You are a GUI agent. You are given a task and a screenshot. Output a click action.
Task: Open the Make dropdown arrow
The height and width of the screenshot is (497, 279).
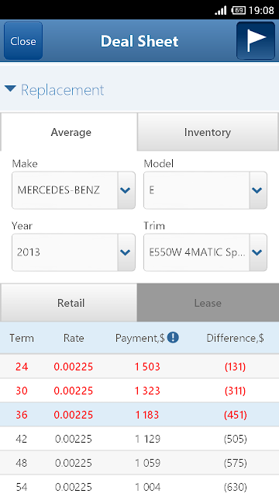click(x=126, y=190)
